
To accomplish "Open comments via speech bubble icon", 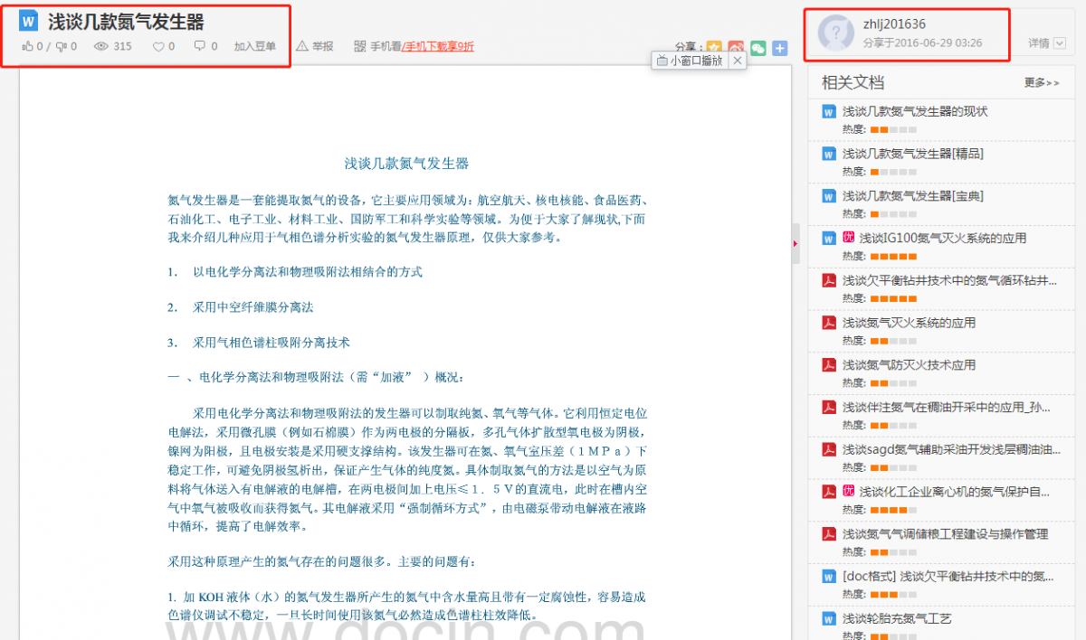I will point(200,46).
